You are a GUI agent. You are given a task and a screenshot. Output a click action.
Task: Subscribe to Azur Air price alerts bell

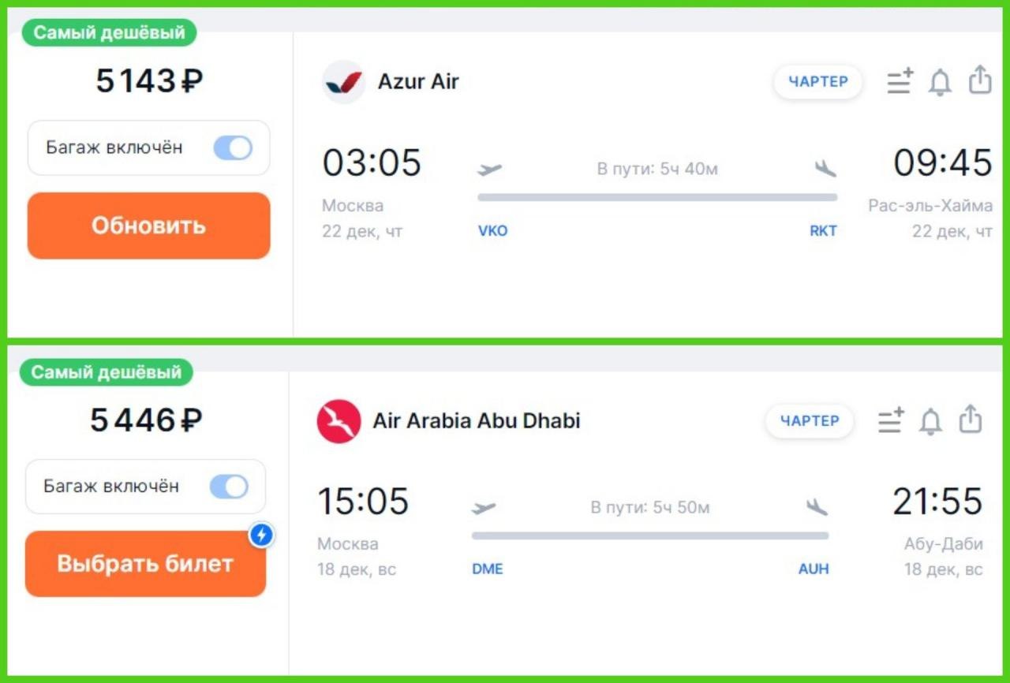point(940,82)
